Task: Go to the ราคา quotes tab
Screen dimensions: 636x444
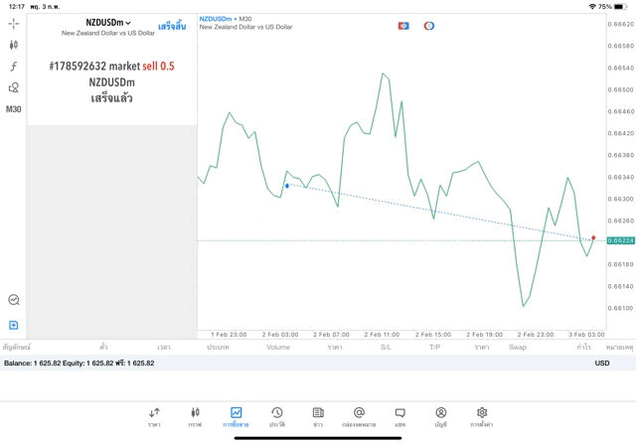Action: (154, 417)
